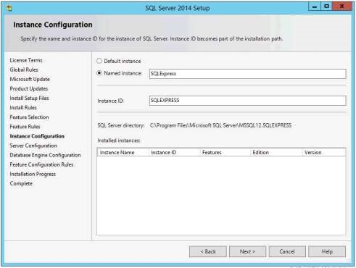Viewport: 356px width, 268px height.
Task: Minimize the SQL Server 2014 Setup window
Action: pos(315,7)
